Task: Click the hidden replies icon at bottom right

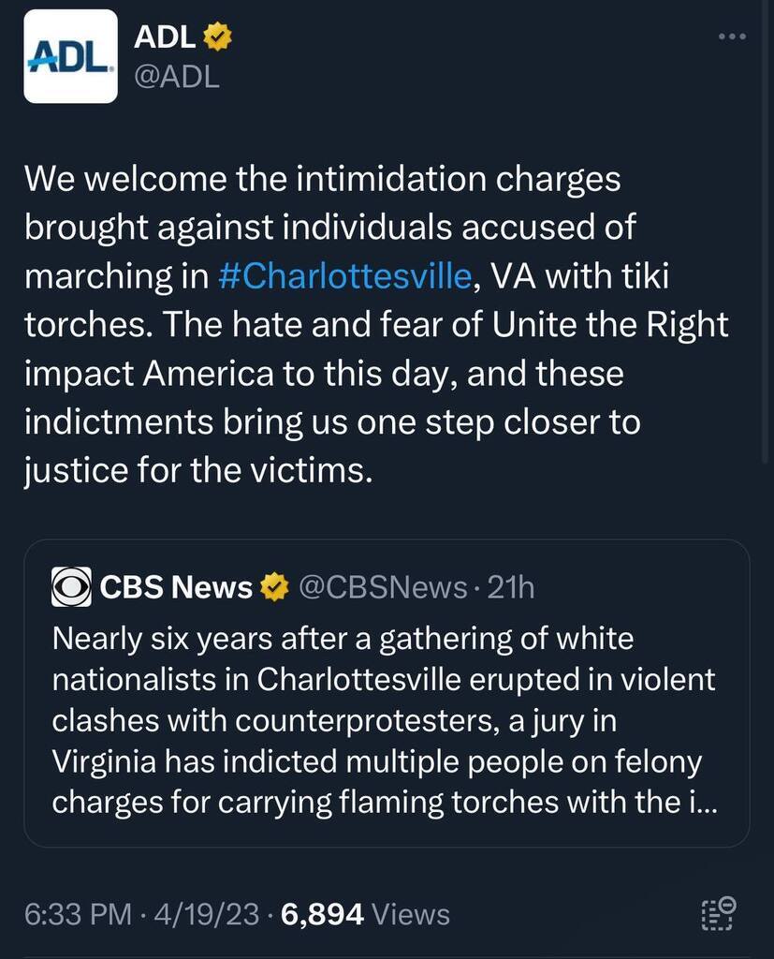Action: point(718,914)
